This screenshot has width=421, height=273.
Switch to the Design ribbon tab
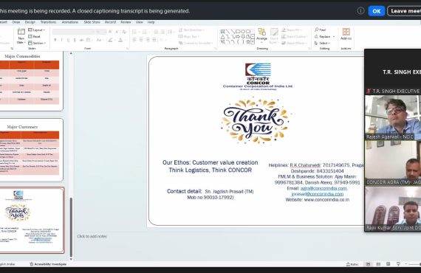pos(30,22)
